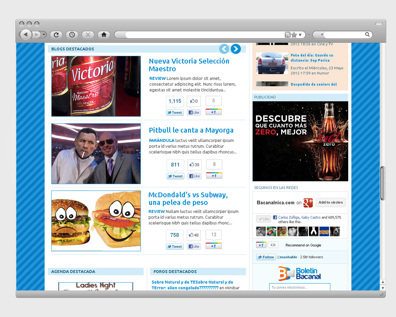The image size is (396, 317).
Task: Open Foto del día: Guarde su distancia link
Action: [x=312, y=57]
